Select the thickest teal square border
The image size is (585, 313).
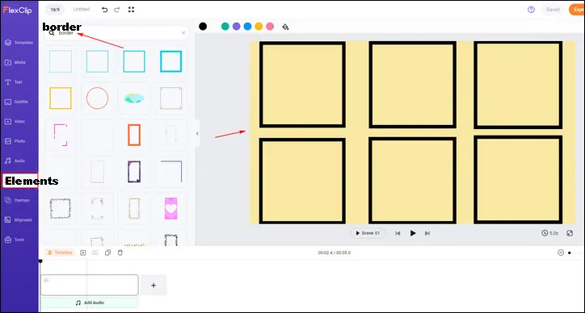tap(170, 61)
